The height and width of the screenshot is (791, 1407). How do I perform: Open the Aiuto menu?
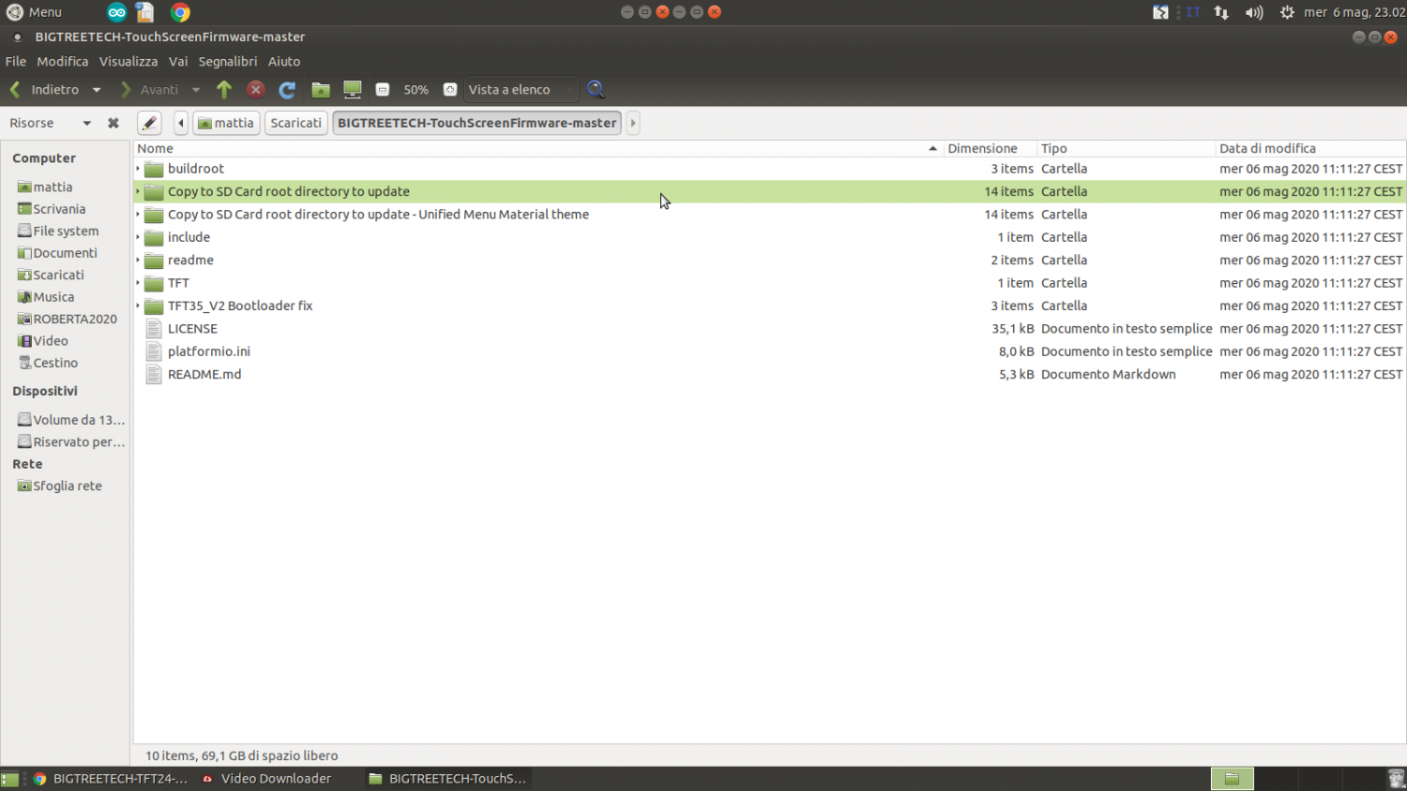[284, 61]
